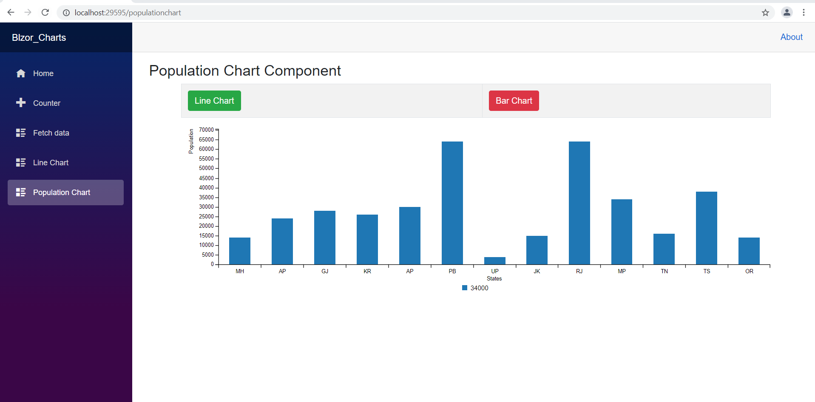The width and height of the screenshot is (815, 402).
Task: Click the site info icon in address bar
Action: (66, 13)
